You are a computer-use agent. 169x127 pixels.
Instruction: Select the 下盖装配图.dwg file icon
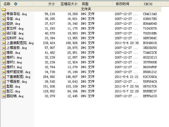click(4, 77)
